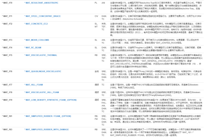
Task: Open the MAT_RESULTANT_ANISOTROPIC link
Action: coord(41,3)
